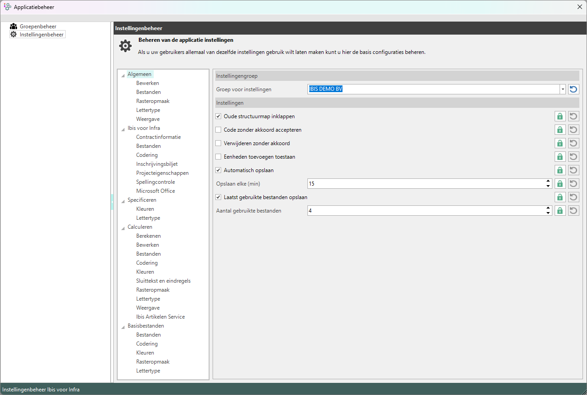Reset Code zonder akkoord accepteren setting
The width and height of the screenshot is (587, 395).
[574, 130]
